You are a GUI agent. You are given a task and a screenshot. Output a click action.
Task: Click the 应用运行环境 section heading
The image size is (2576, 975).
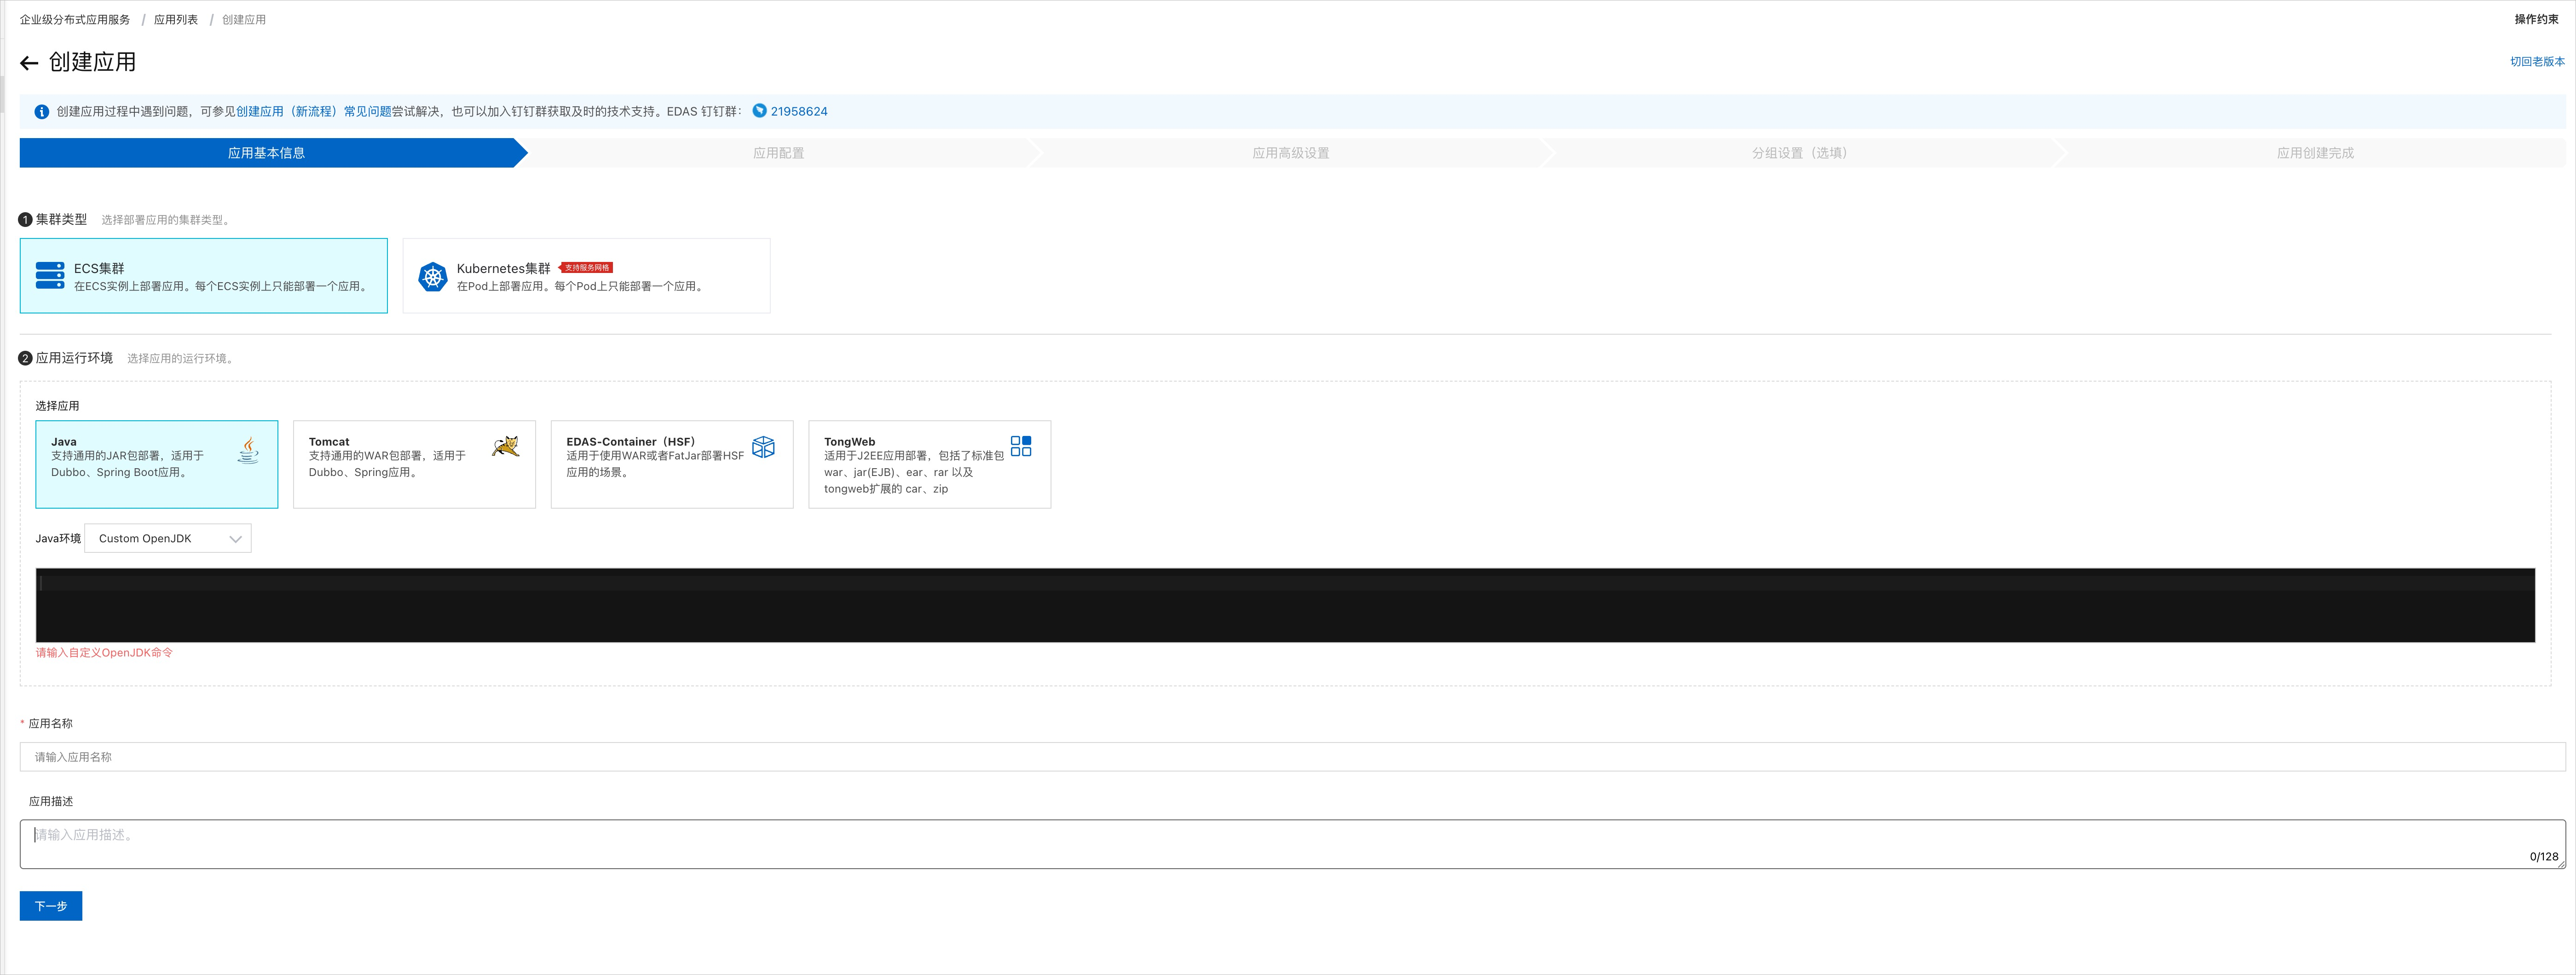click(x=74, y=358)
